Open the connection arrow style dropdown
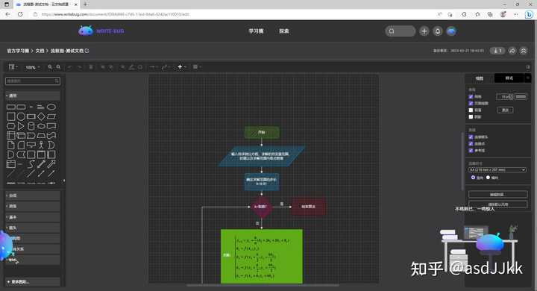This screenshot has width=537, height=291. click(154, 67)
